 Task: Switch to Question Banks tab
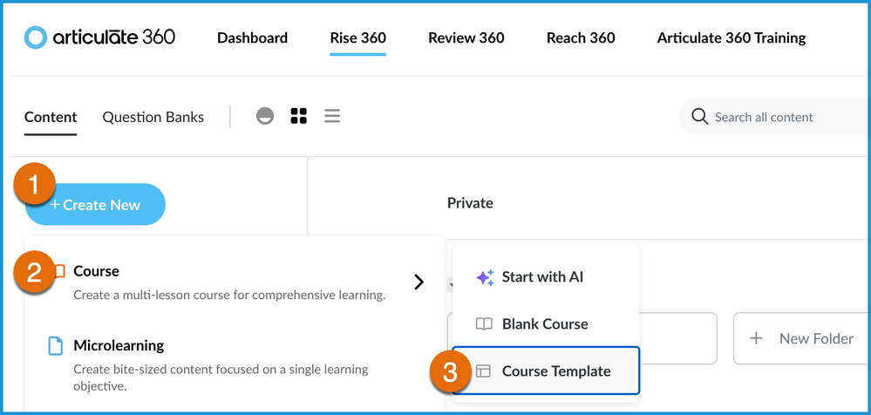(x=153, y=117)
